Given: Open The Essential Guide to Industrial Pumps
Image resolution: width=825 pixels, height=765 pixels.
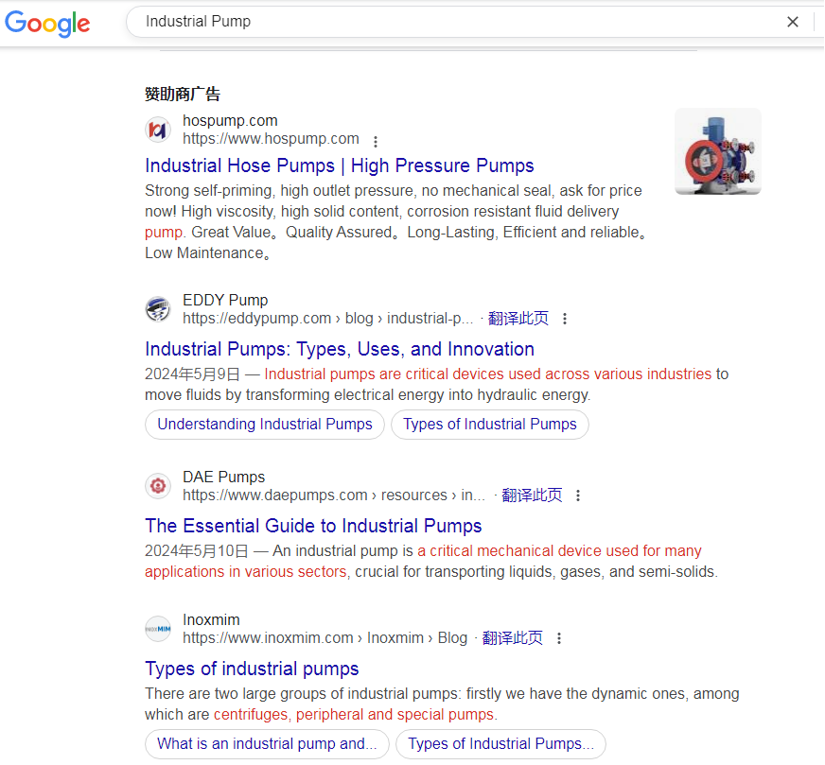Looking at the screenshot, I should click(313, 526).
